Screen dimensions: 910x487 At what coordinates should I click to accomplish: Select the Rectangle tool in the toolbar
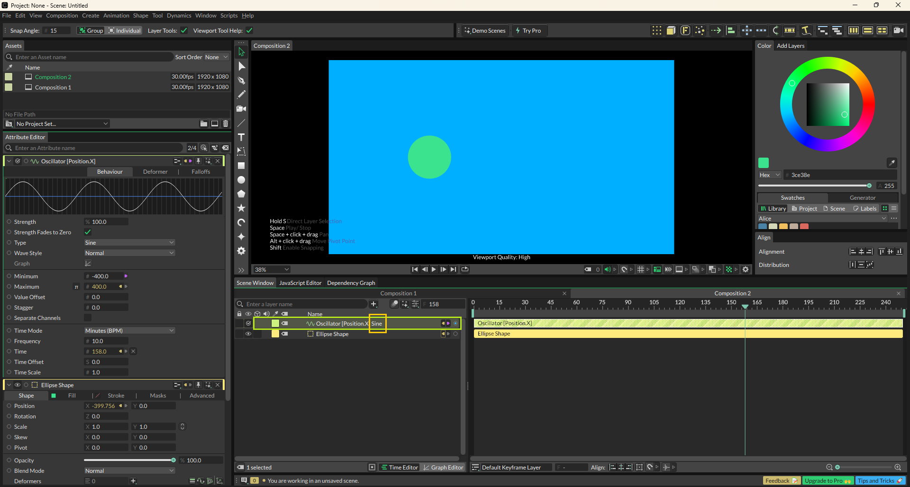tap(241, 166)
